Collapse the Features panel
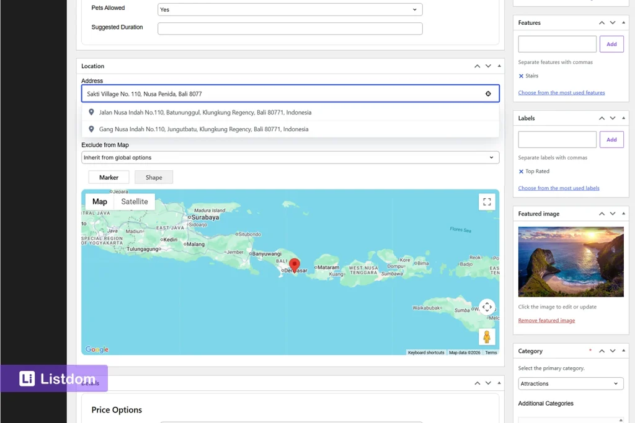Image resolution: width=635 pixels, height=423 pixels. coord(624,23)
